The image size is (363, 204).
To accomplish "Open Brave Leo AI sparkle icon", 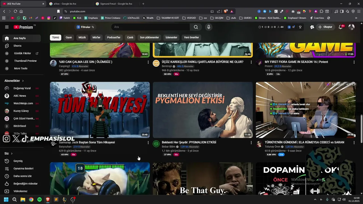I will [347, 11].
